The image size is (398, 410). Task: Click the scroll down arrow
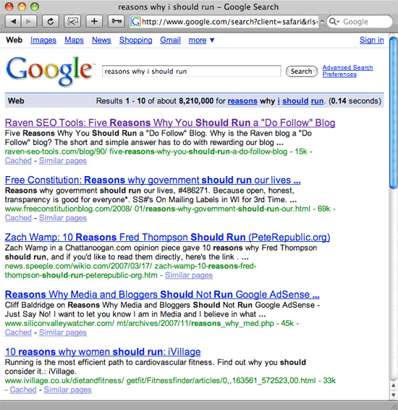[x=394, y=395]
